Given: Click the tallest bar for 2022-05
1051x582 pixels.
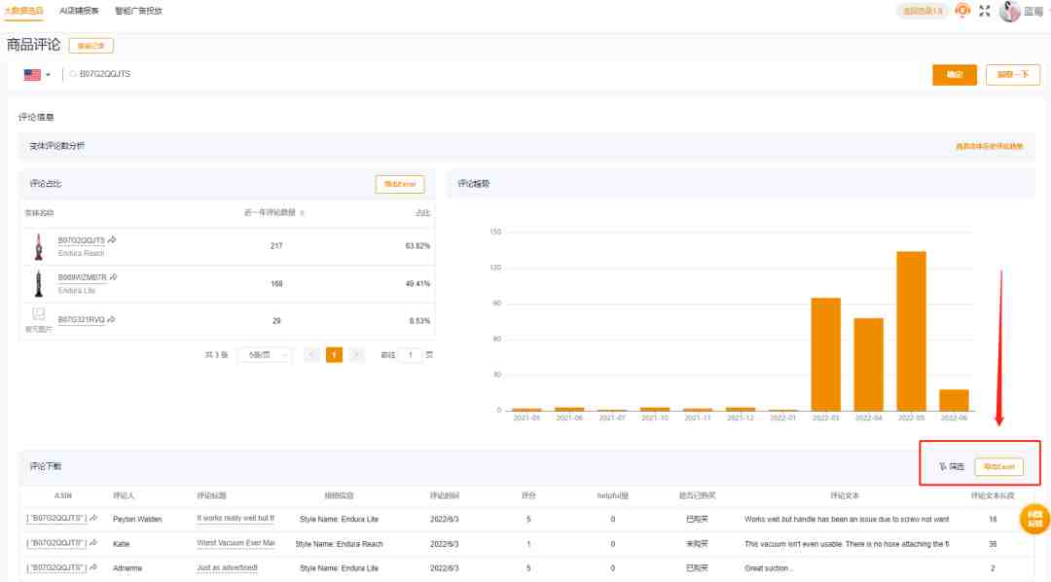Looking at the screenshot, I should click(911, 331).
